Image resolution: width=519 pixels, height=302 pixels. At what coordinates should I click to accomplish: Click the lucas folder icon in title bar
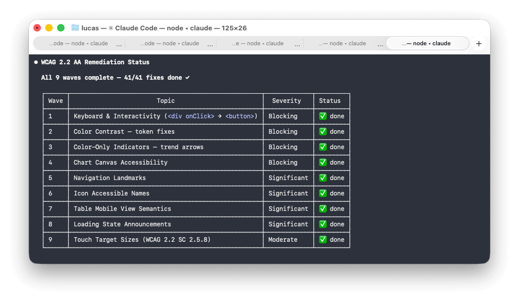pos(75,28)
